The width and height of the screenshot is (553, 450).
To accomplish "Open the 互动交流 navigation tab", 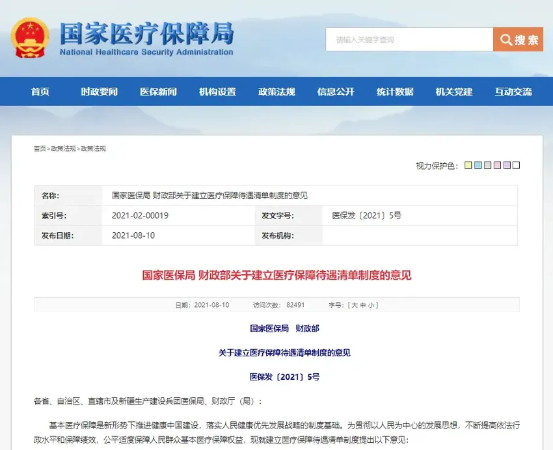I will (513, 92).
